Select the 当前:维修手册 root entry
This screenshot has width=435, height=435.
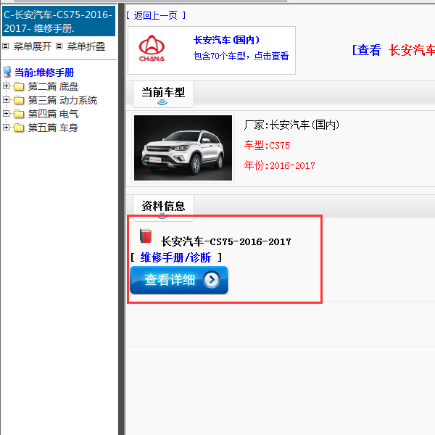point(44,72)
